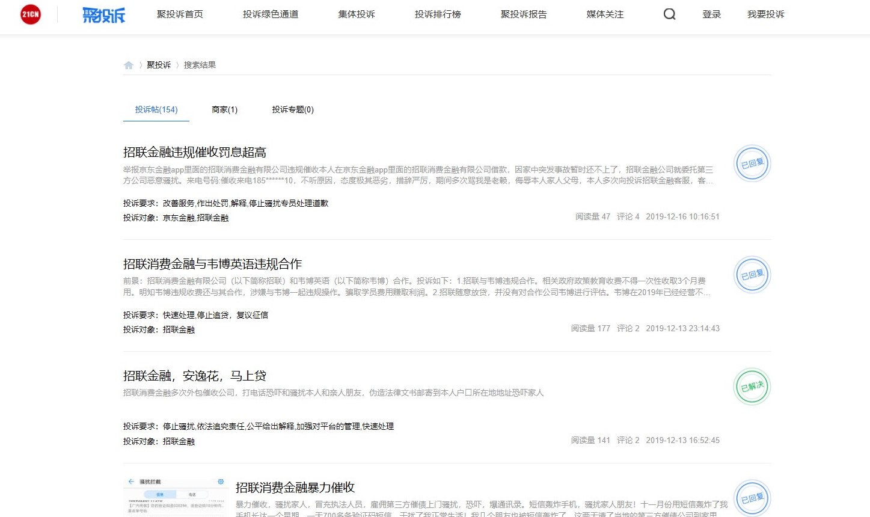This screenshot has width=870, height=517.
Task: Click 已解决 stamp on 招联金融，安逸花，马上贷
Action: (x=752, y=386)
